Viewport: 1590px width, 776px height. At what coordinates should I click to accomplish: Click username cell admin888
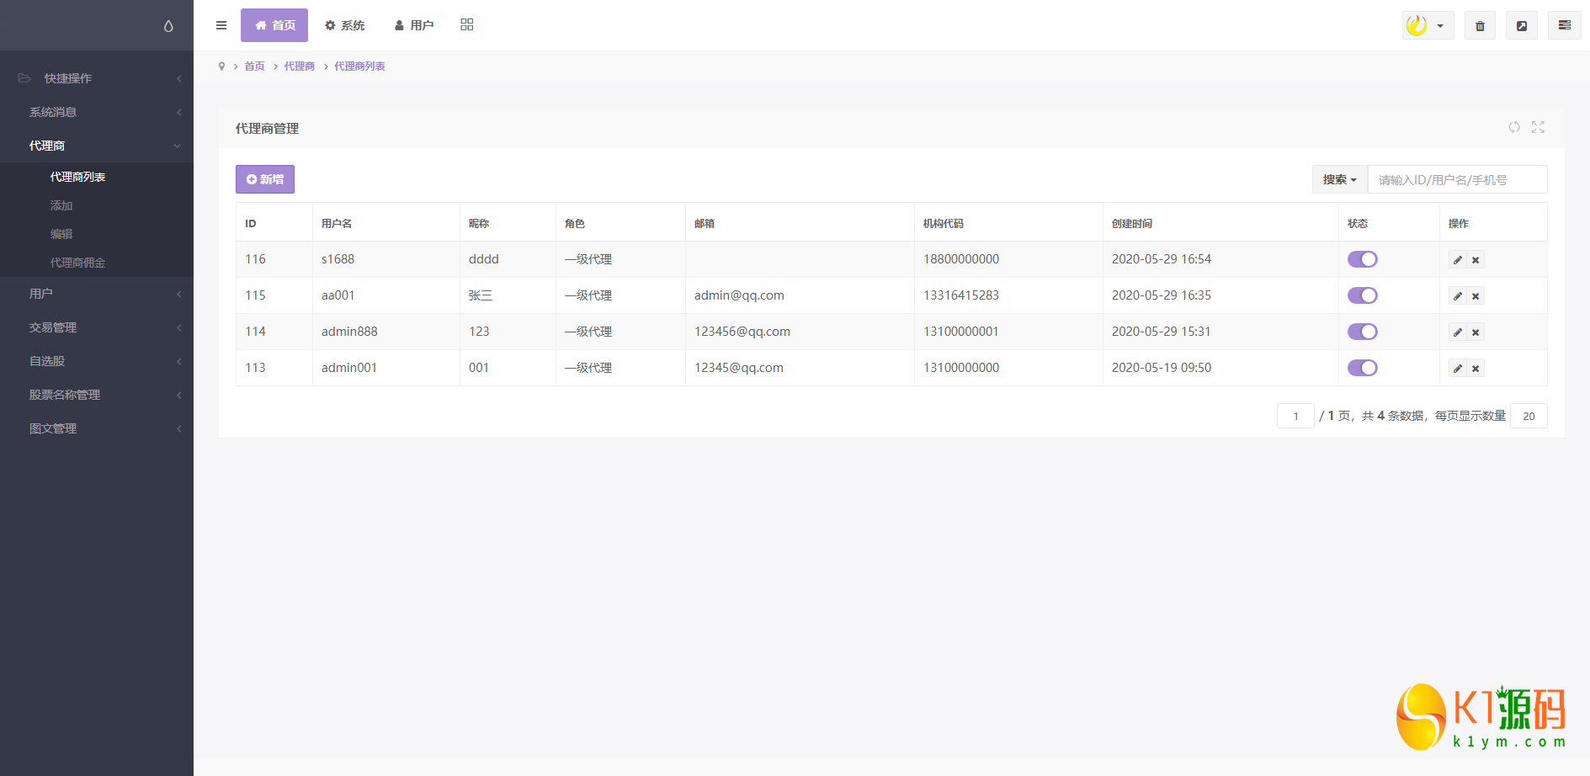coord(349,332)
